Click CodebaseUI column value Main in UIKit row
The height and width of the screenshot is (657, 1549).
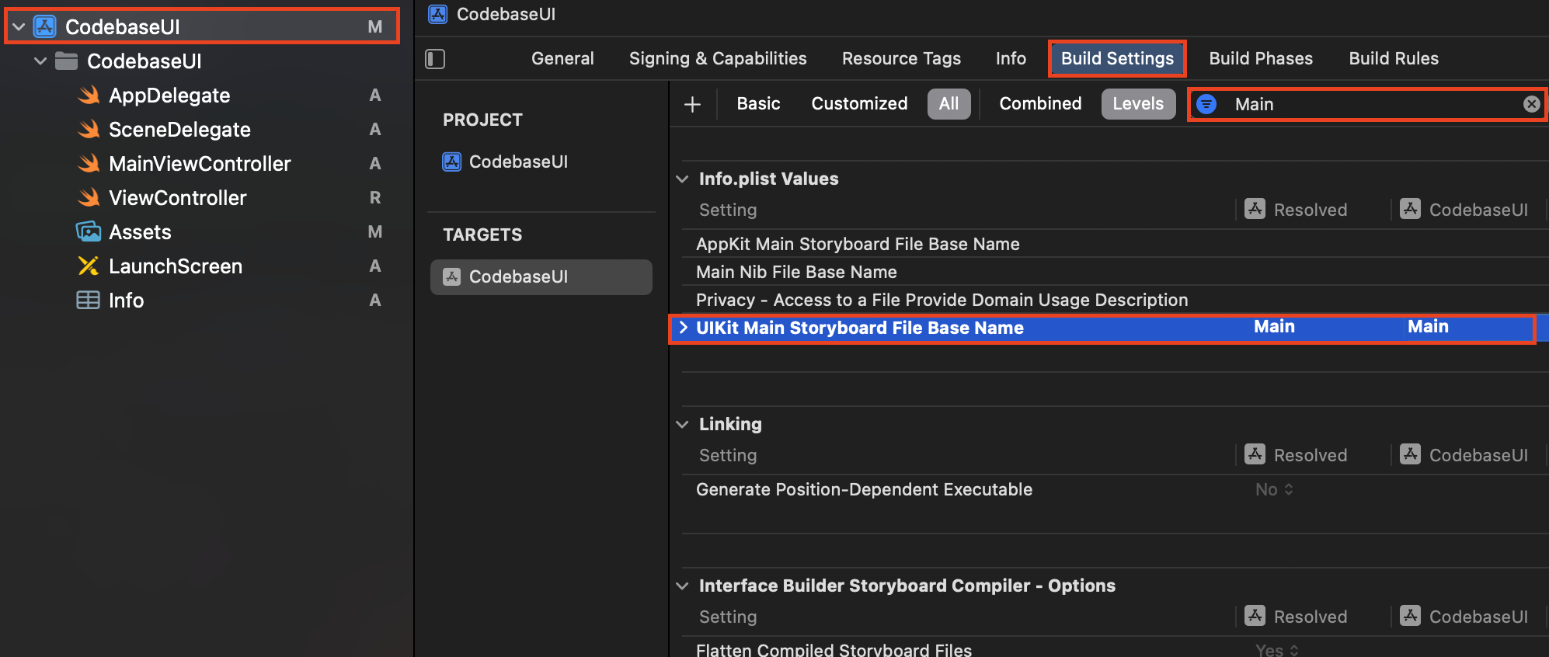coord(1428,327)
